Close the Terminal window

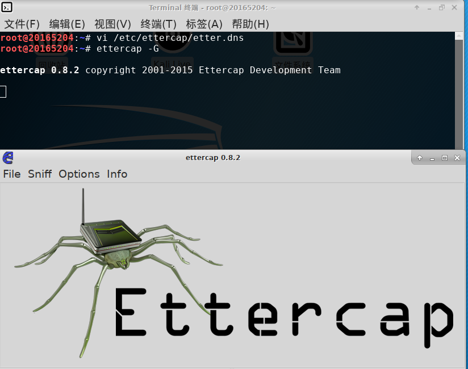(x=454, y=7)
